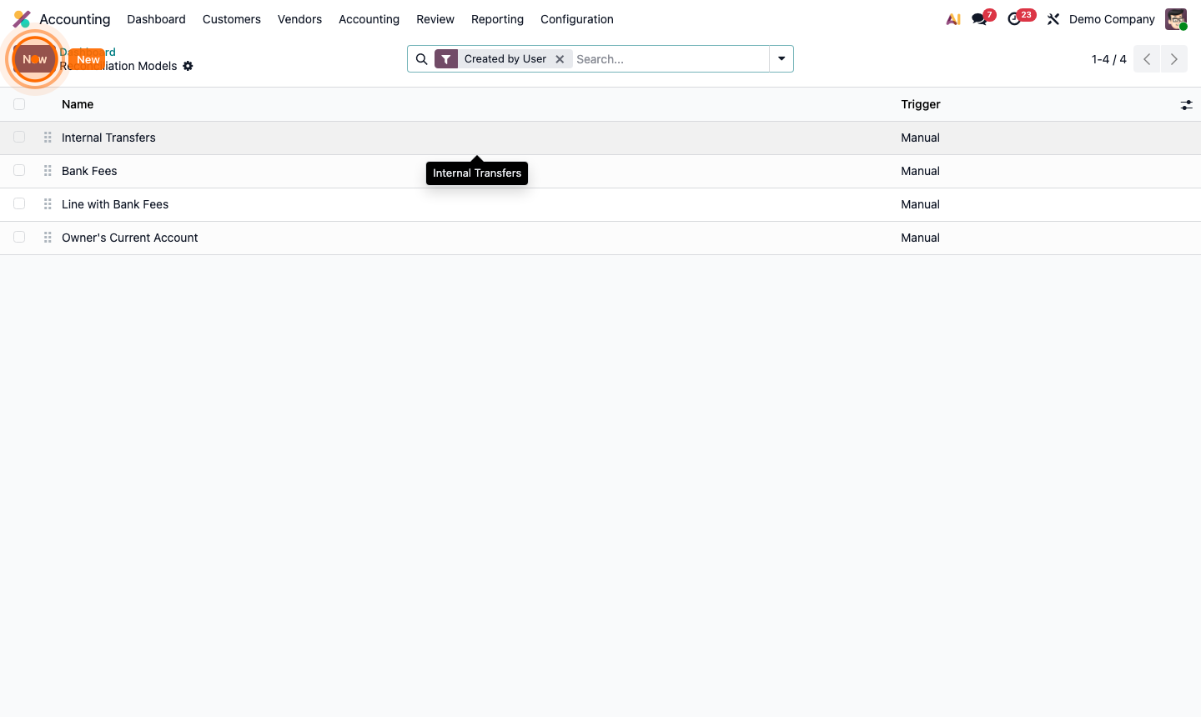1201x717 pixels.
Task: Click the filter funnel icon in search bar
Action: click(446, 58)
